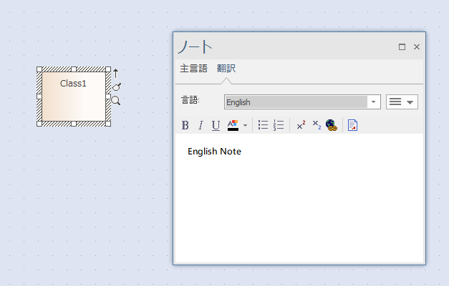Open the English language combo box

tap(302, 102)
